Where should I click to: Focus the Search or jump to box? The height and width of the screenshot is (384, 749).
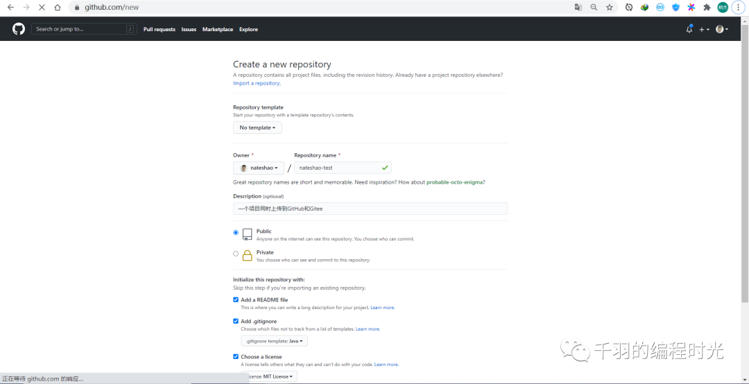coord(84,29)
